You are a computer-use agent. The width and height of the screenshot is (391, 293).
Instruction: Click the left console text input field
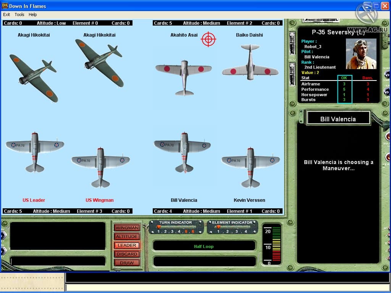click(57, 261)
